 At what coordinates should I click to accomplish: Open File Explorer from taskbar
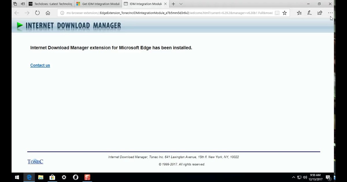[x=41, y=177]
